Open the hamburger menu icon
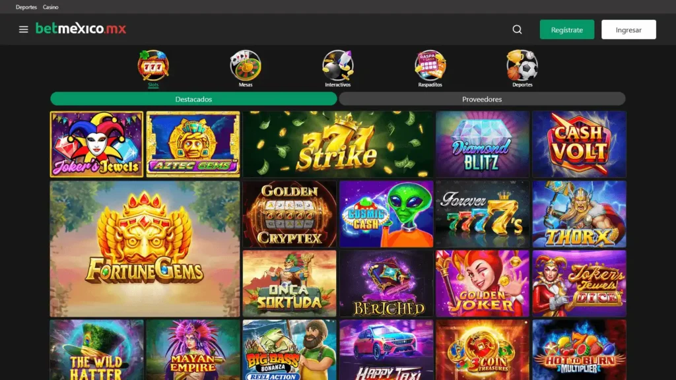 pyautogui.click(x=23, y=29)
